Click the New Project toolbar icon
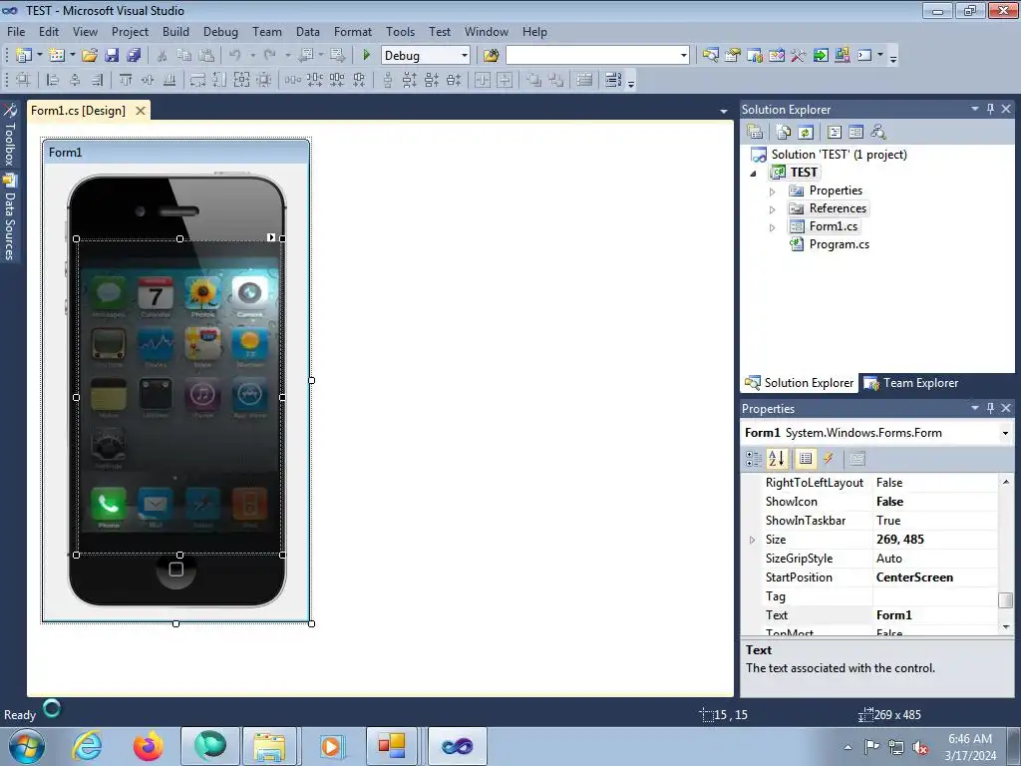1021x766 pixels. (x=24, y=56)
